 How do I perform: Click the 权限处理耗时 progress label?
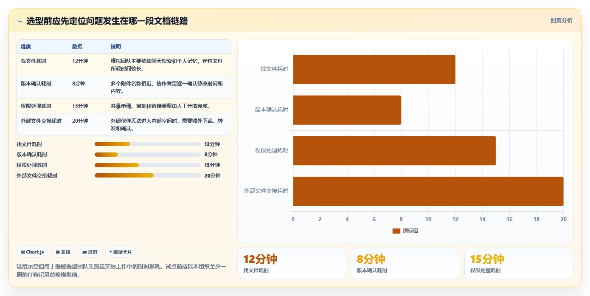32,165
